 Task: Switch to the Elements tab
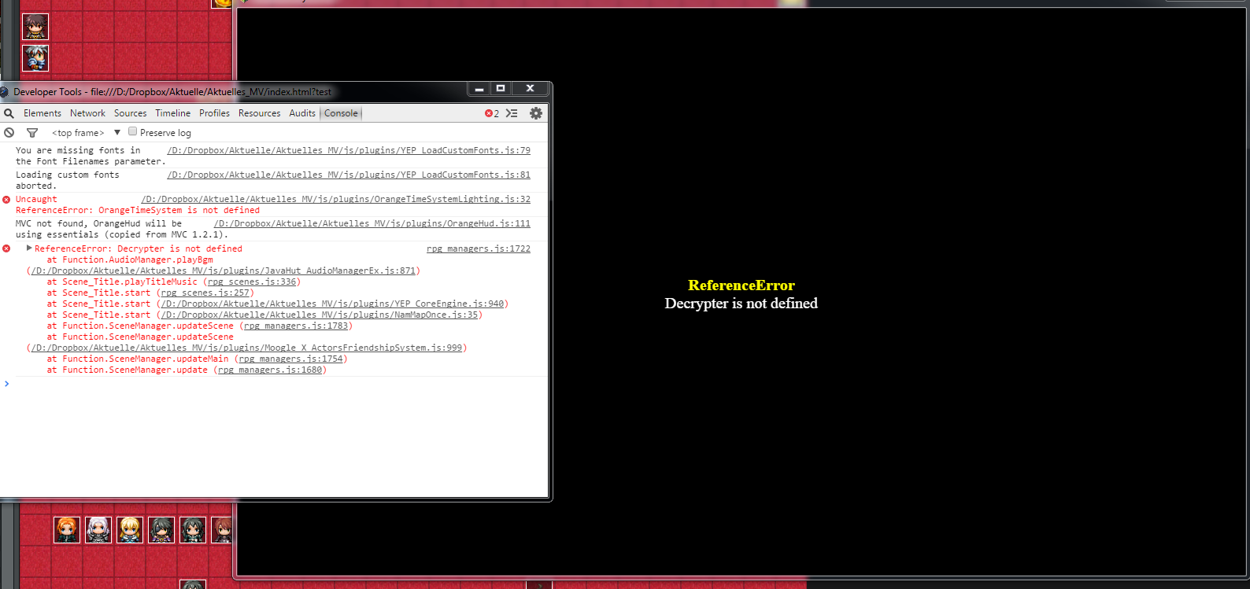pos(43,113)
